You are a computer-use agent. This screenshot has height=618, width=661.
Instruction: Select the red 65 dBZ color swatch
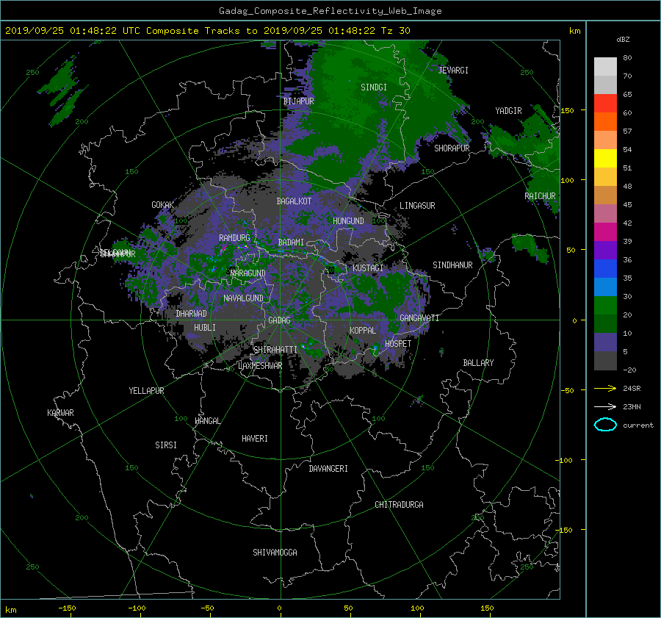[x=605, y=103]
